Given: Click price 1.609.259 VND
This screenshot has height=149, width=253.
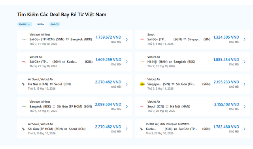Looking at the screenshot, I should pyautogui.click(x=108, y=60).
